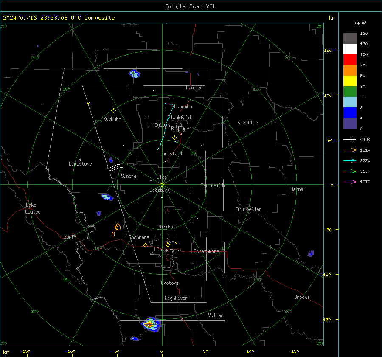
Task: Click the green 31JP track arrow
Action: 350,171
